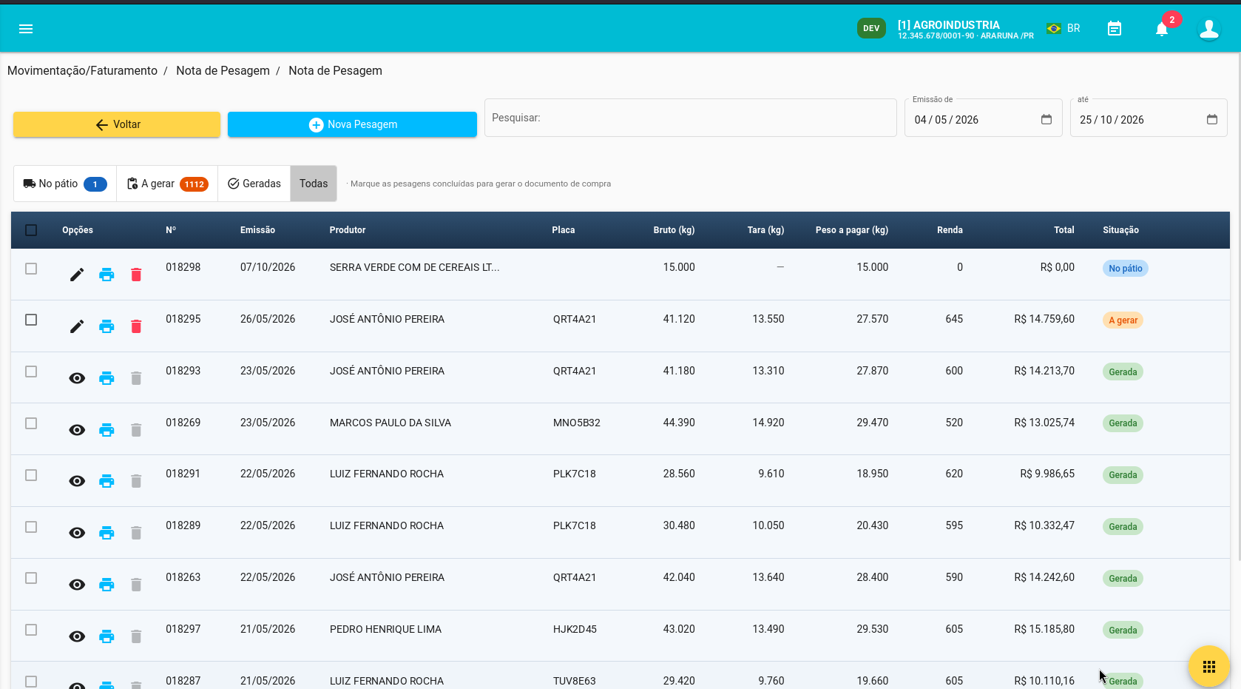Click the Voltar button
The width and height of the screenshot is (1241, 689).
(117, 124)
